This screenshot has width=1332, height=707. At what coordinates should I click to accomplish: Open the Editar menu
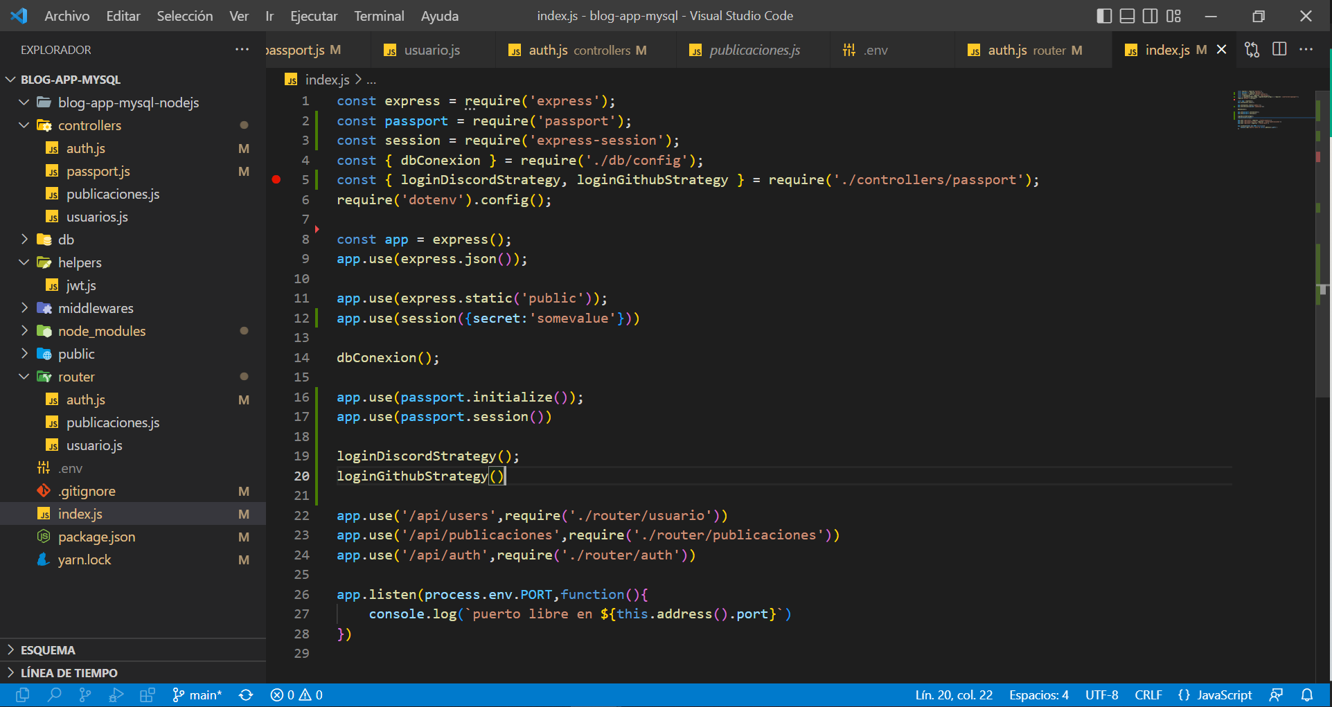click(123, 16)
